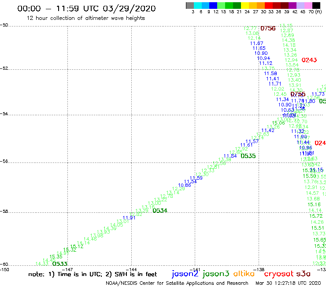Click the green '0534' time label
Image resolution: width=326 pixels, height=287 pixels.
point(160,211)
